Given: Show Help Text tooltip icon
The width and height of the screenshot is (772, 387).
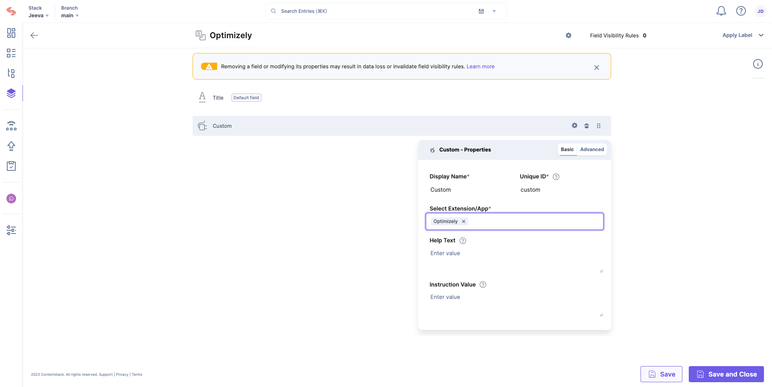Looking at the screenshot, I should (463, 241).
